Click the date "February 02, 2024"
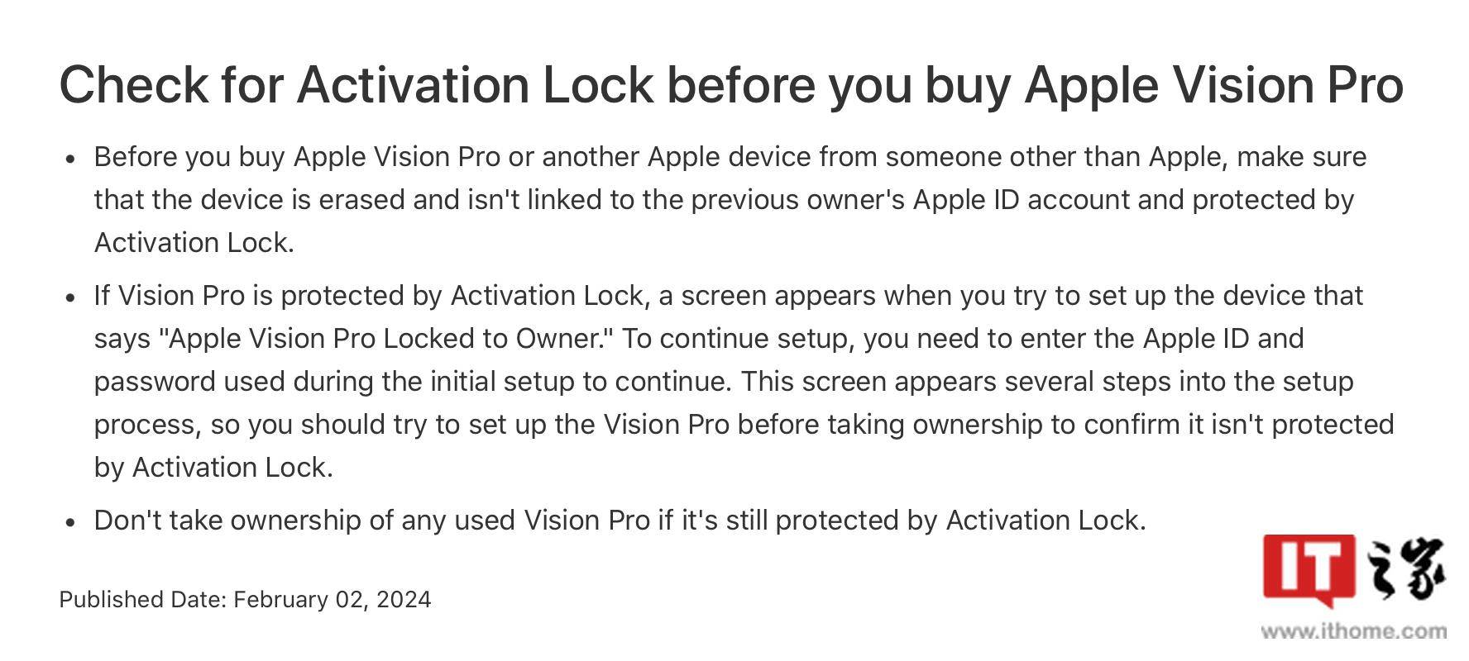Image resolution: width=1469 pixels, height=661 pixels. tap(333, 599)
